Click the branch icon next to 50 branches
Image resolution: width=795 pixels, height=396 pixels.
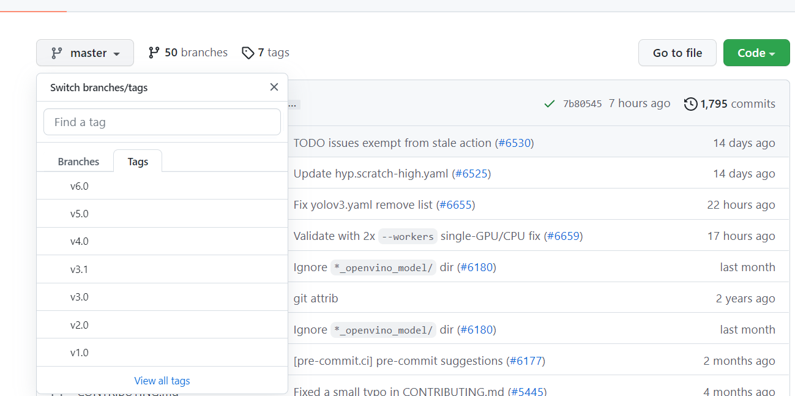click(154, 53)
